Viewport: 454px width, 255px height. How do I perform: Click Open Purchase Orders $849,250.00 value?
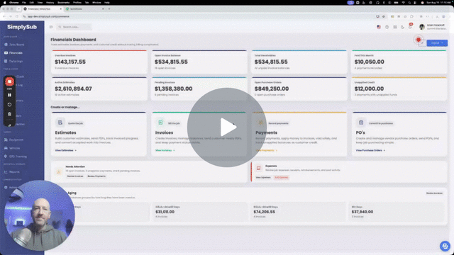(x=272, y=89)
